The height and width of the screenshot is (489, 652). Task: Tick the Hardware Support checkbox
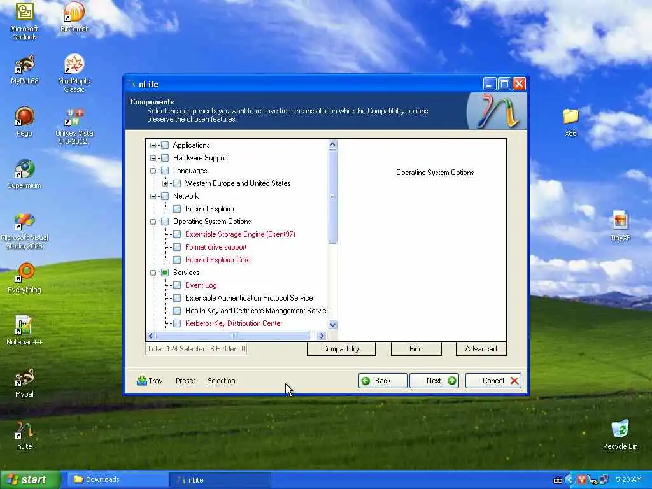[165, 158]
